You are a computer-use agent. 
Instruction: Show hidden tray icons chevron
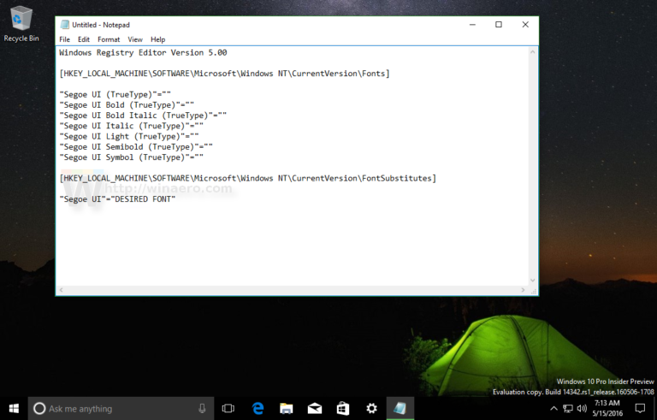(554, 408)
